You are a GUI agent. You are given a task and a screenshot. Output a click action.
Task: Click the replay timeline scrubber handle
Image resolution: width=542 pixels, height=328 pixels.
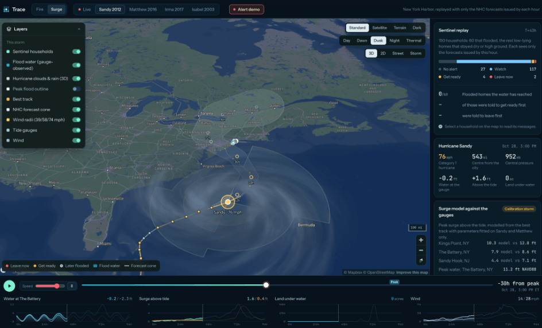click(266, 285)
